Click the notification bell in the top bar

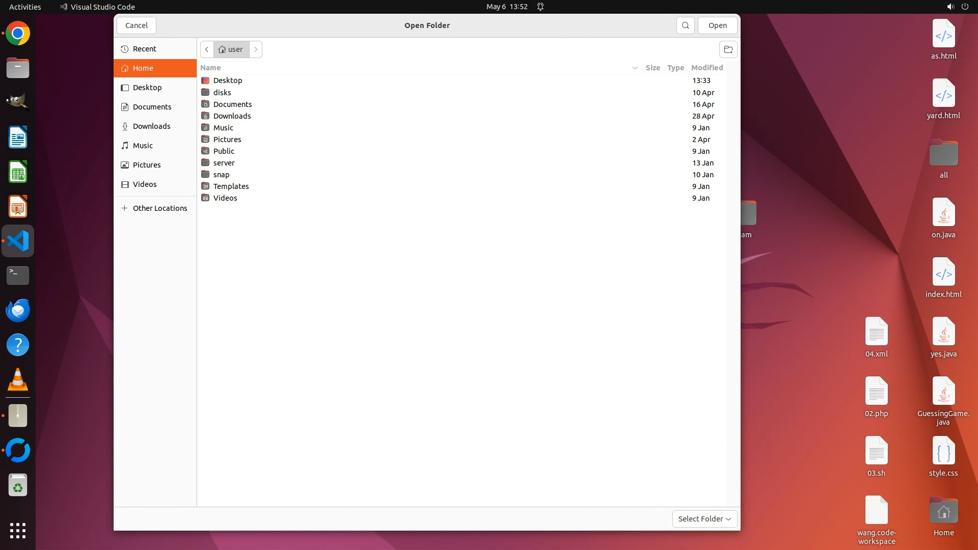pyautogui.click(x=540, y=7)
